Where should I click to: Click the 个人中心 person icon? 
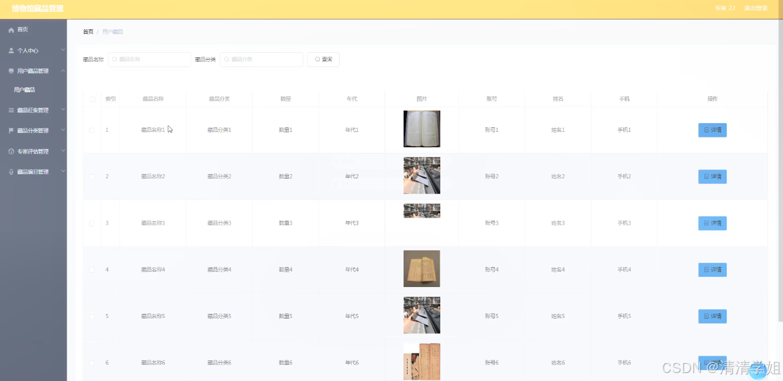point(10,50)
